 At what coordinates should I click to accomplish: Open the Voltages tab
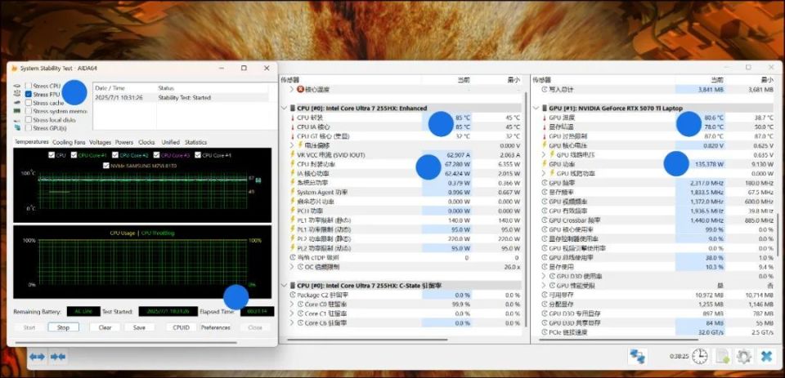[x=100, y=142]
